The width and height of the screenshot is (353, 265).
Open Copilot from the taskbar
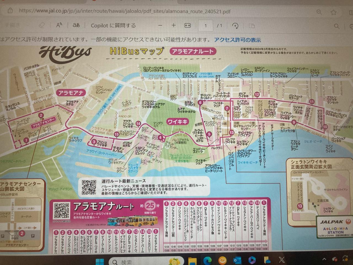tap(252, 260)
